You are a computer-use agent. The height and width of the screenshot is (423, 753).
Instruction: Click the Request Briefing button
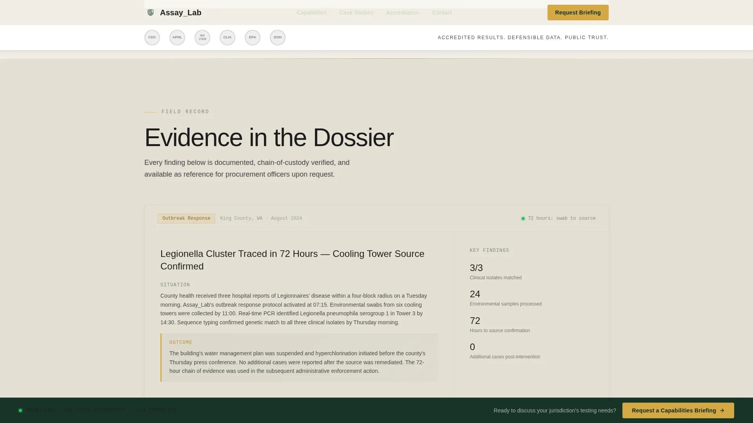pos(578,13)
